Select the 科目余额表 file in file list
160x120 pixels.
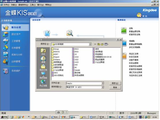point(78,76)
